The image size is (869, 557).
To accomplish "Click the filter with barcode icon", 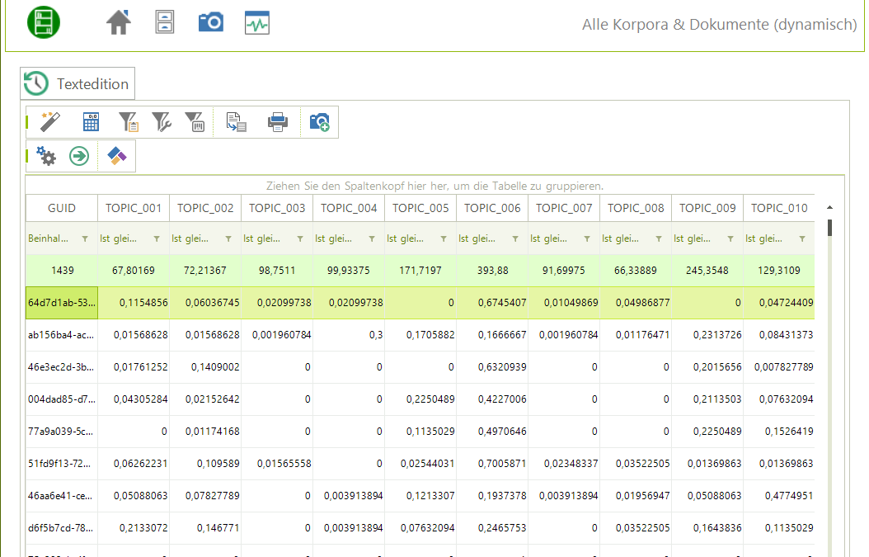I will (194, 122).
